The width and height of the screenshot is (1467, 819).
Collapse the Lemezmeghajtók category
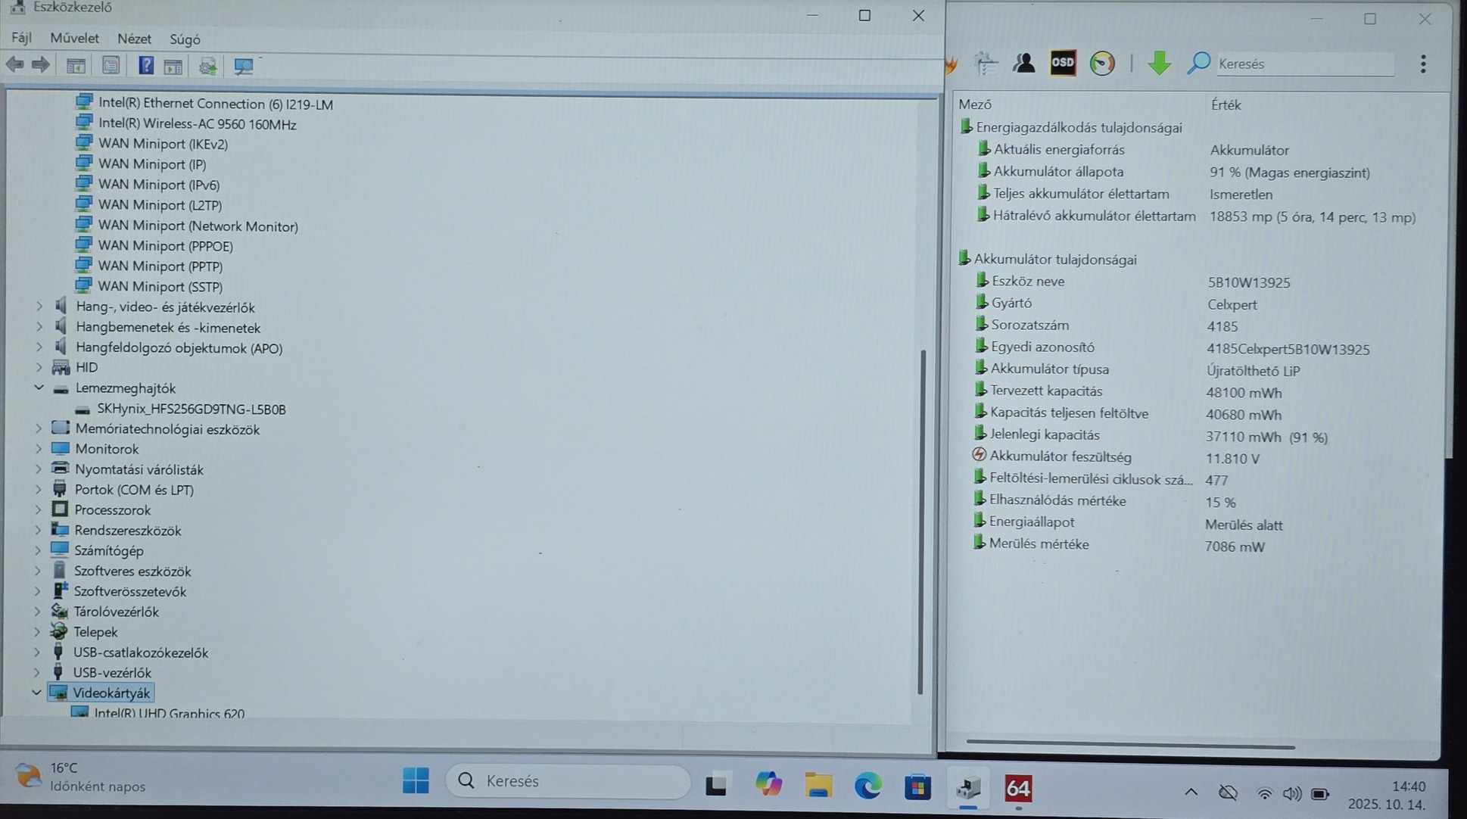(39, 388)
